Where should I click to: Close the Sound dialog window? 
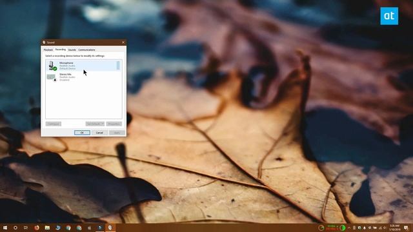point(123,43)
